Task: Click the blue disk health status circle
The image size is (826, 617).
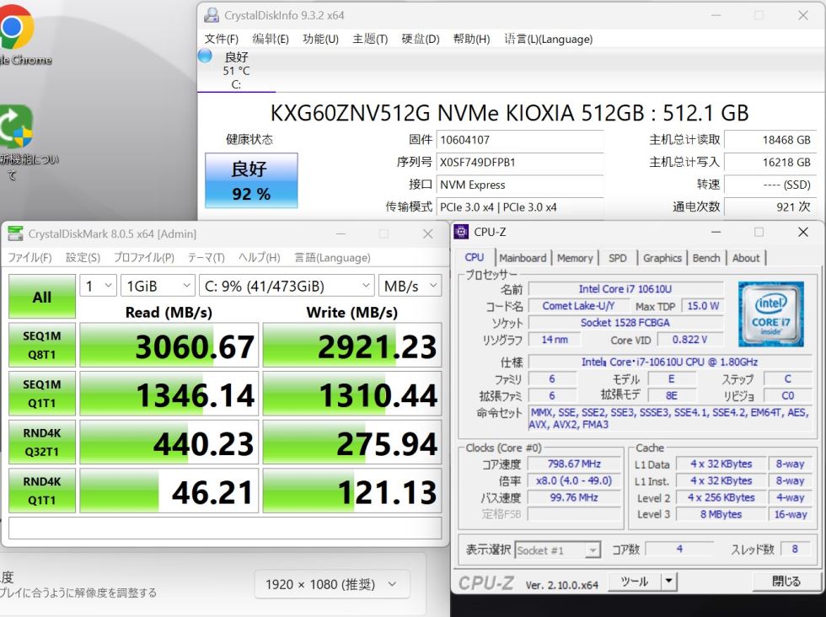Action: (x=205, y=56)
